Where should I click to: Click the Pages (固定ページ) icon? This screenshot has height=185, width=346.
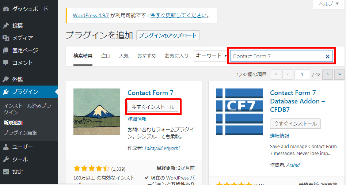tap(6, 50)
